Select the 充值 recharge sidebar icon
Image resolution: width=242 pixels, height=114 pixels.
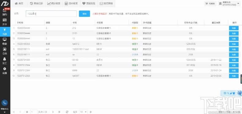pos(5,32)
